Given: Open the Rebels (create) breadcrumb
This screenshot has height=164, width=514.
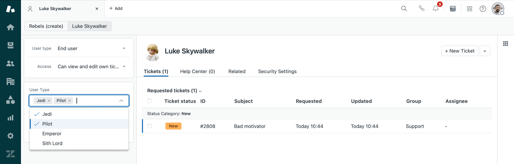Looking at the screenshot, I should tap(46, 26).
